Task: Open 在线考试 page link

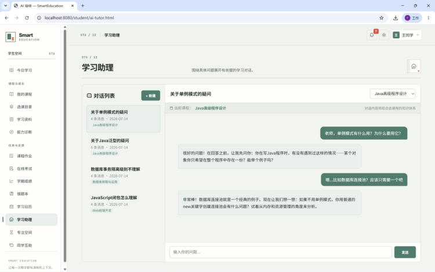Action: pos(31,168)
